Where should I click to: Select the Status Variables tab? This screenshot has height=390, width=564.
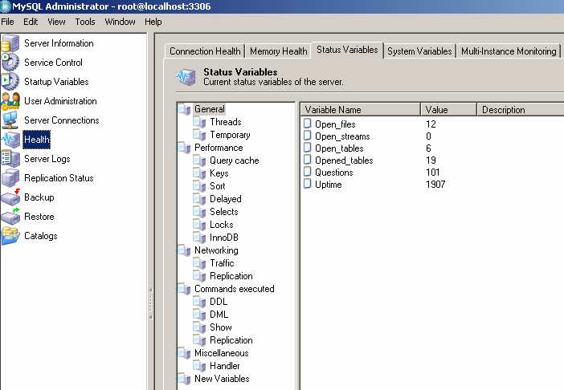[347, 50]
